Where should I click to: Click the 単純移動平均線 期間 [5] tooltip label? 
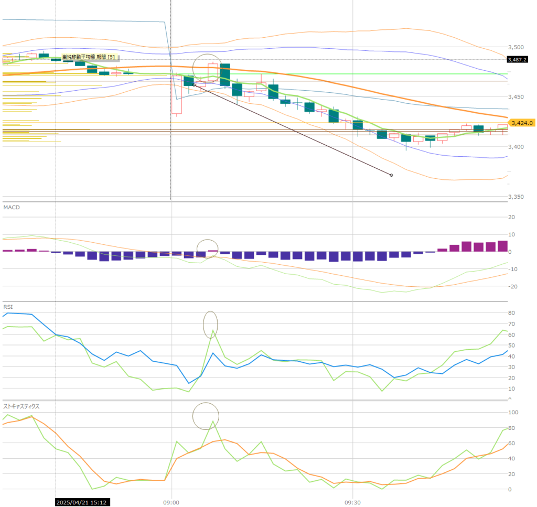coord(90,57)
